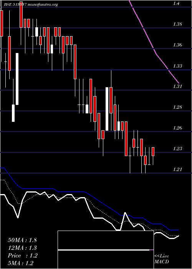Screen dimensions: 192x269
Task: Click the '12MA : 1.3' readout
Action: coord(22,248)
